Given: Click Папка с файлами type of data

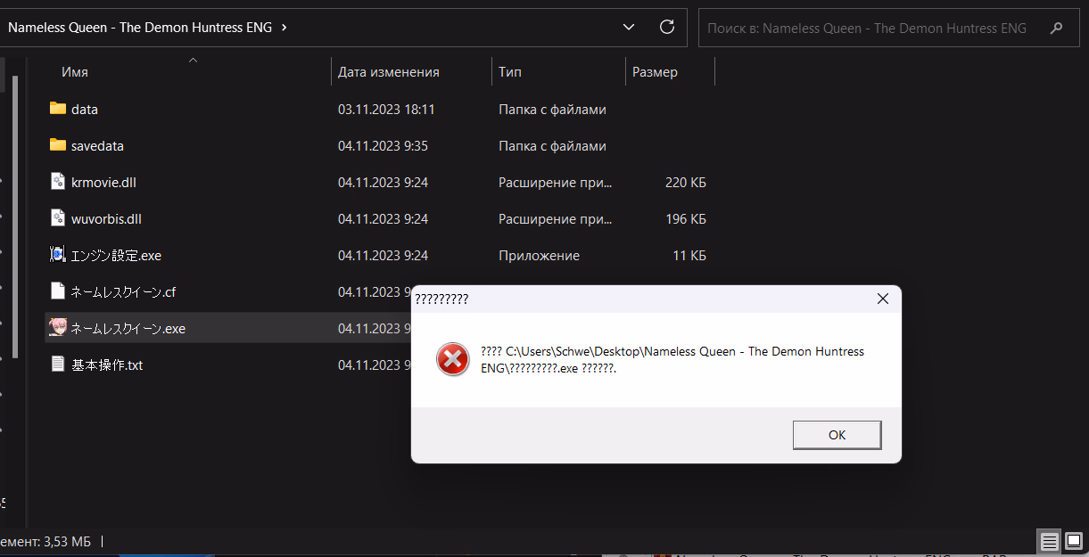Looking at the screenshot, I should click(552, 109).
